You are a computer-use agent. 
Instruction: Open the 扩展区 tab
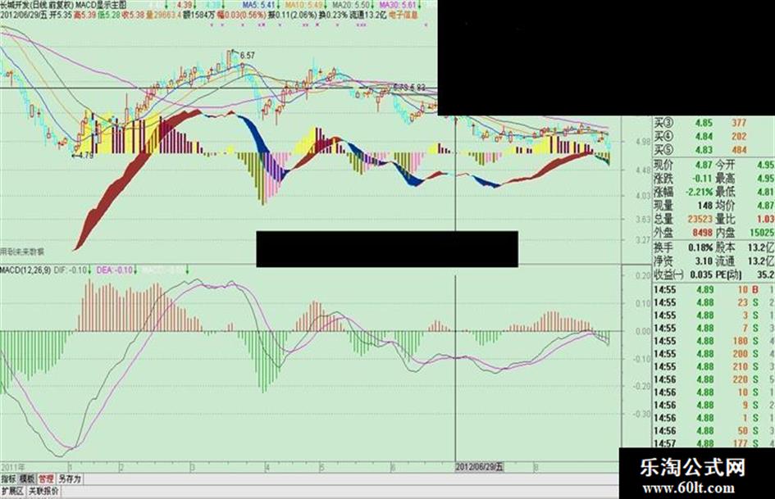click(x=12, y=491)
